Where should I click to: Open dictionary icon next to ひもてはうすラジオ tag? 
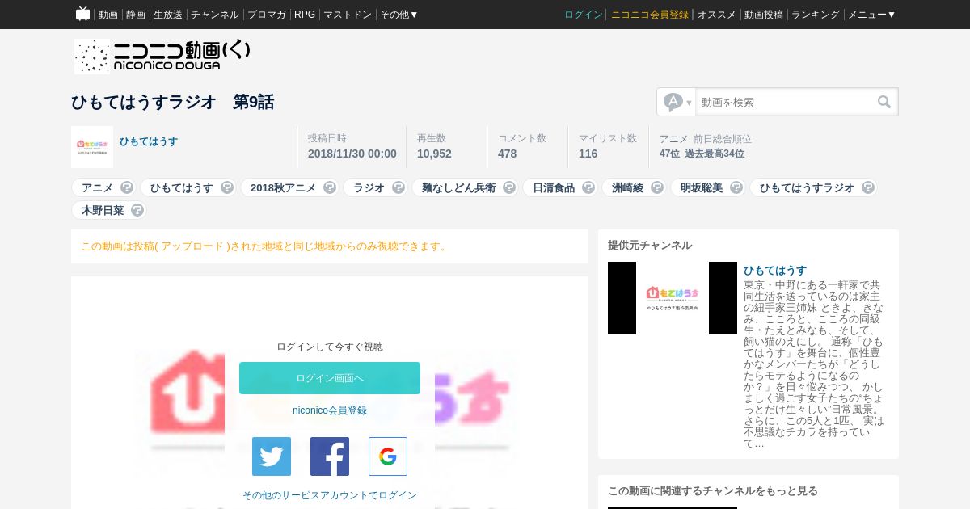pyautogui.click(x=868, y=187)
